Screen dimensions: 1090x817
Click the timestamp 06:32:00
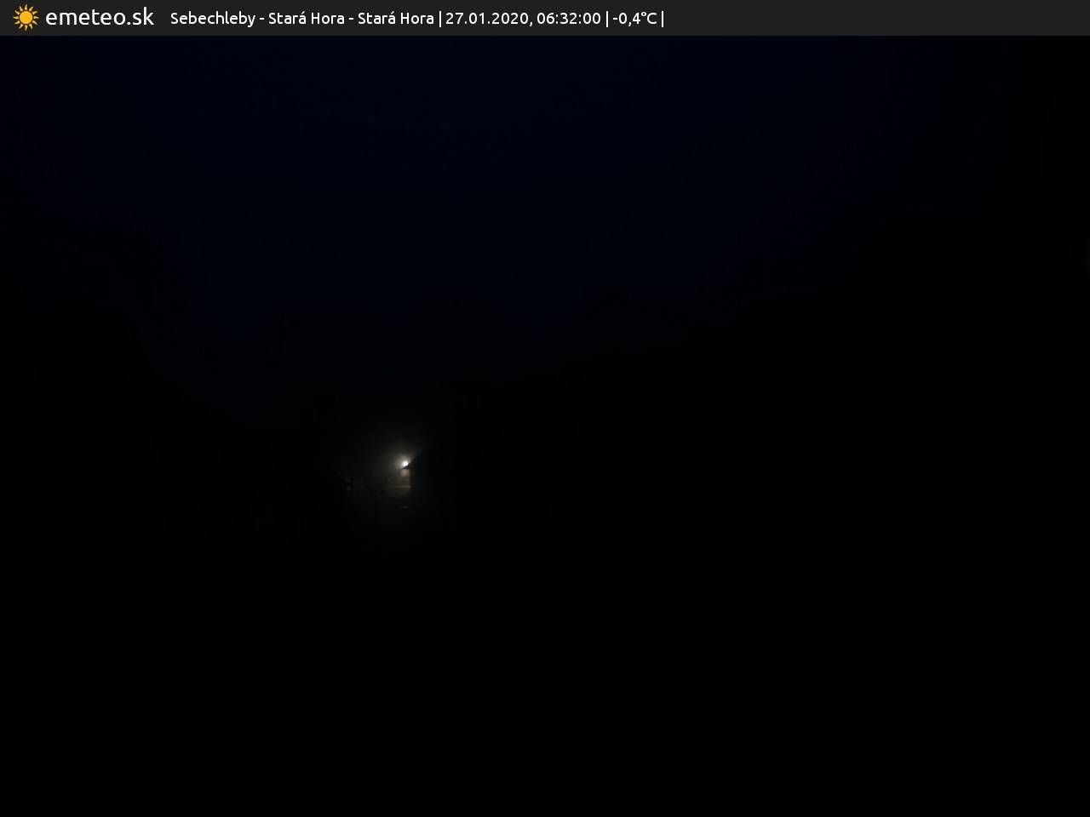coord(568,18)
